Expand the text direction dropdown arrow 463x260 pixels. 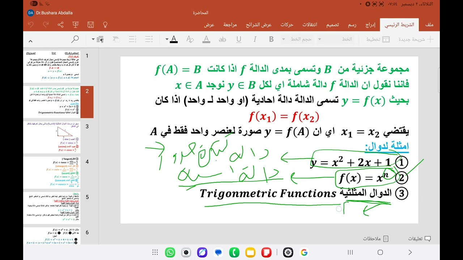click(93, 39)
